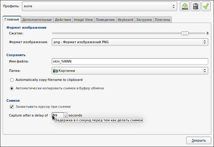The width and height of the screenshot is (214, 147).
Task: Open the Профиль auna dropdown
Action: 99,6
